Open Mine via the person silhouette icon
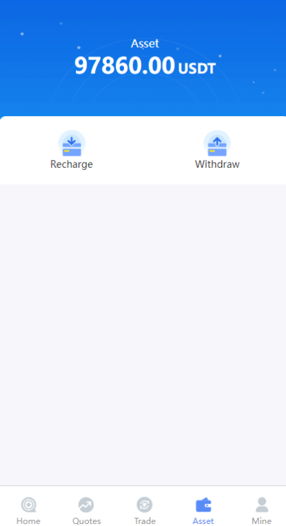Image resolution: width=286 pixels, height=526 pixels. coord(262,505)
